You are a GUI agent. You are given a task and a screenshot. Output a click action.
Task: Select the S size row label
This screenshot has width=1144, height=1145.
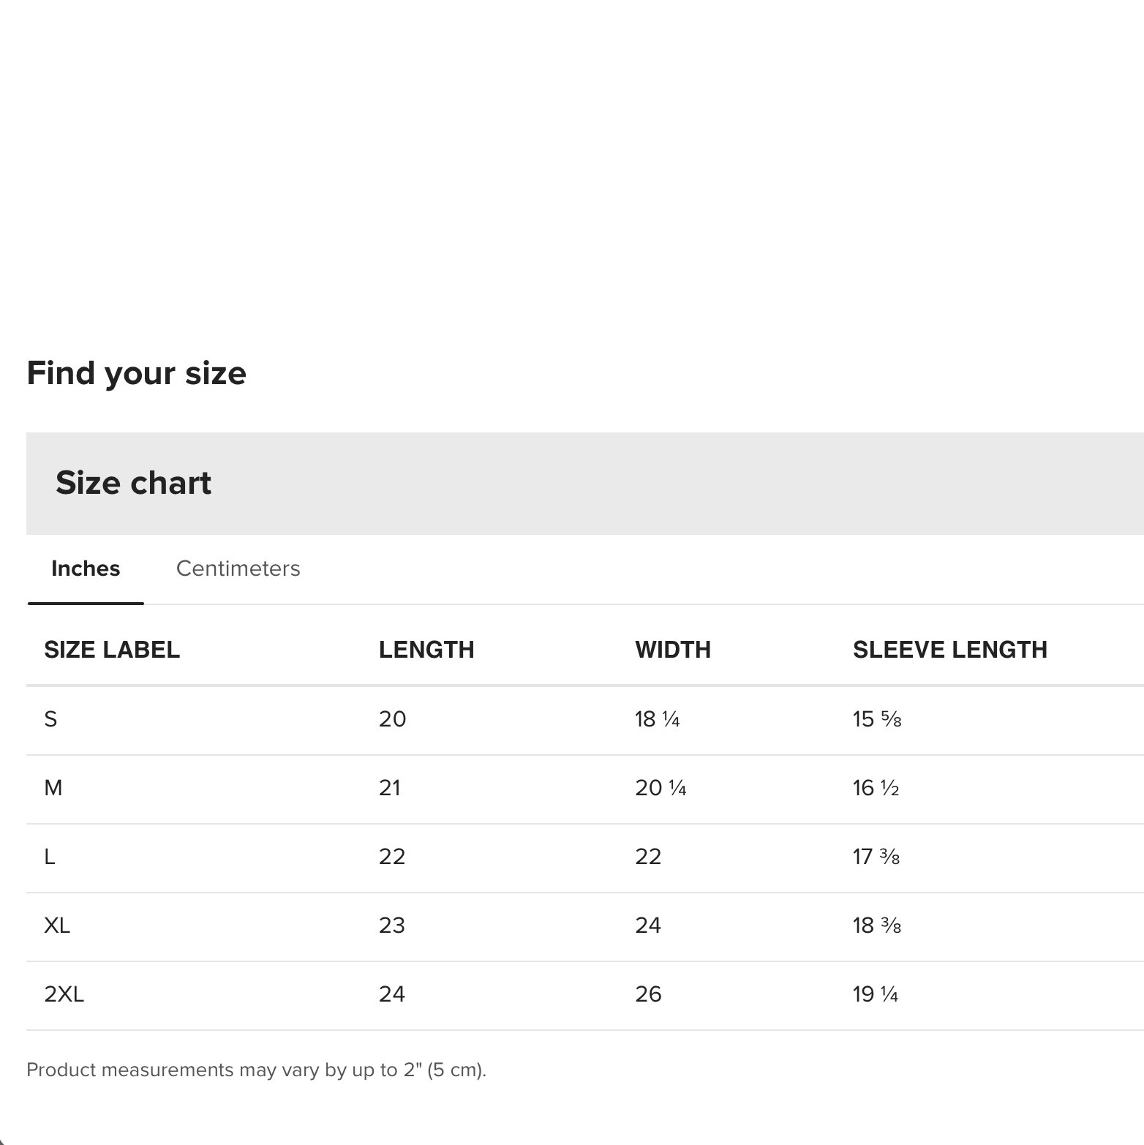(x=50, y=719)
